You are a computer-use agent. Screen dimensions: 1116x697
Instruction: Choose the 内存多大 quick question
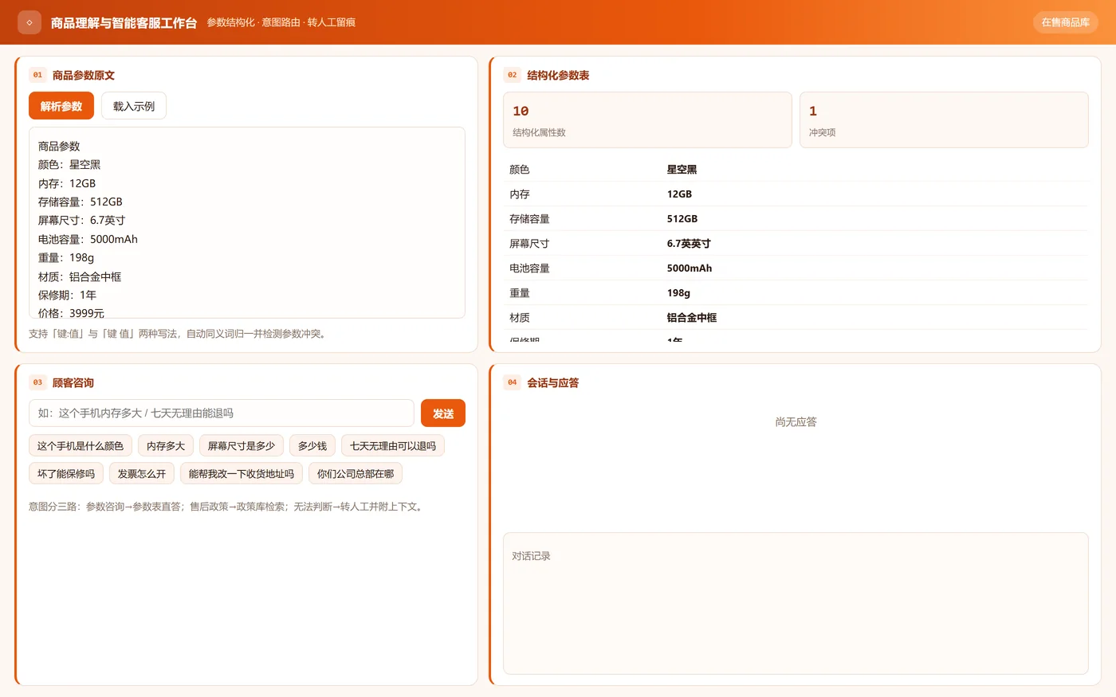point(166,446)
